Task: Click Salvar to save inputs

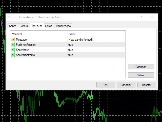Action: (141, 75)
